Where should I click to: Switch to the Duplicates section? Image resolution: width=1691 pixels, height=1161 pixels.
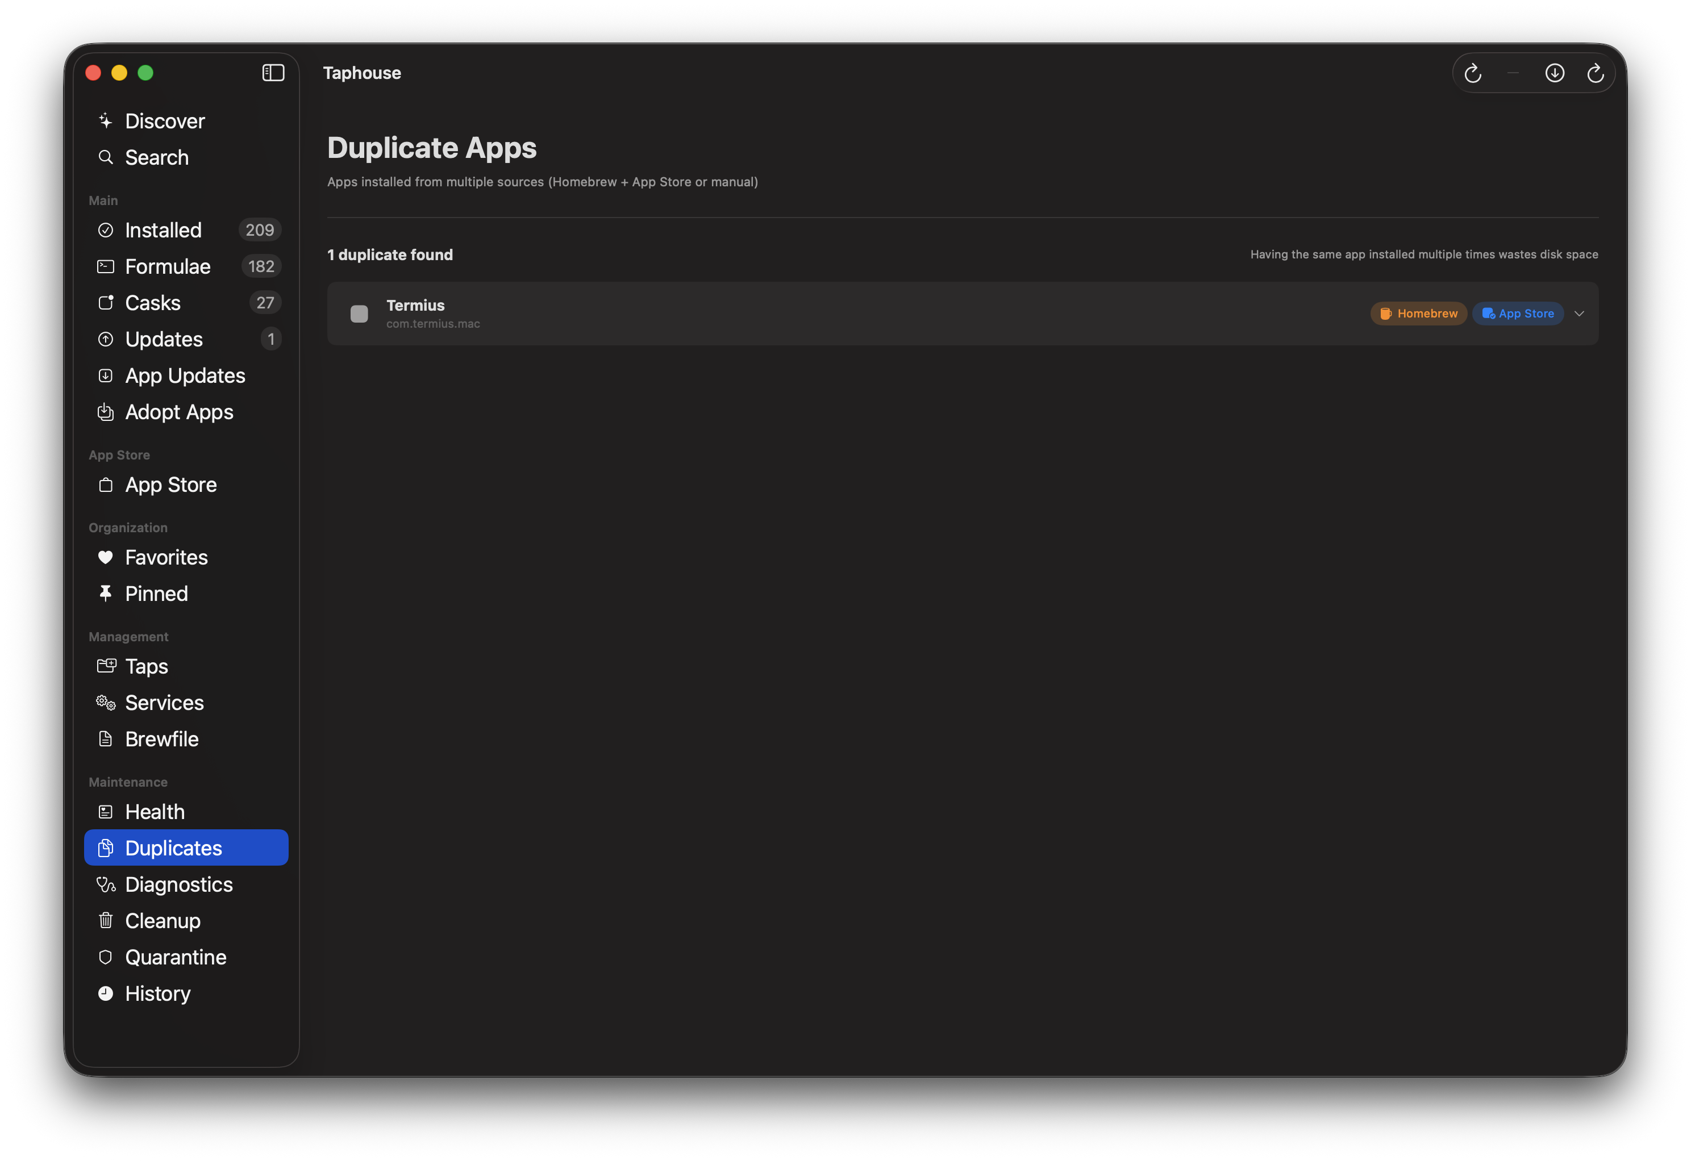coord(173,847)
